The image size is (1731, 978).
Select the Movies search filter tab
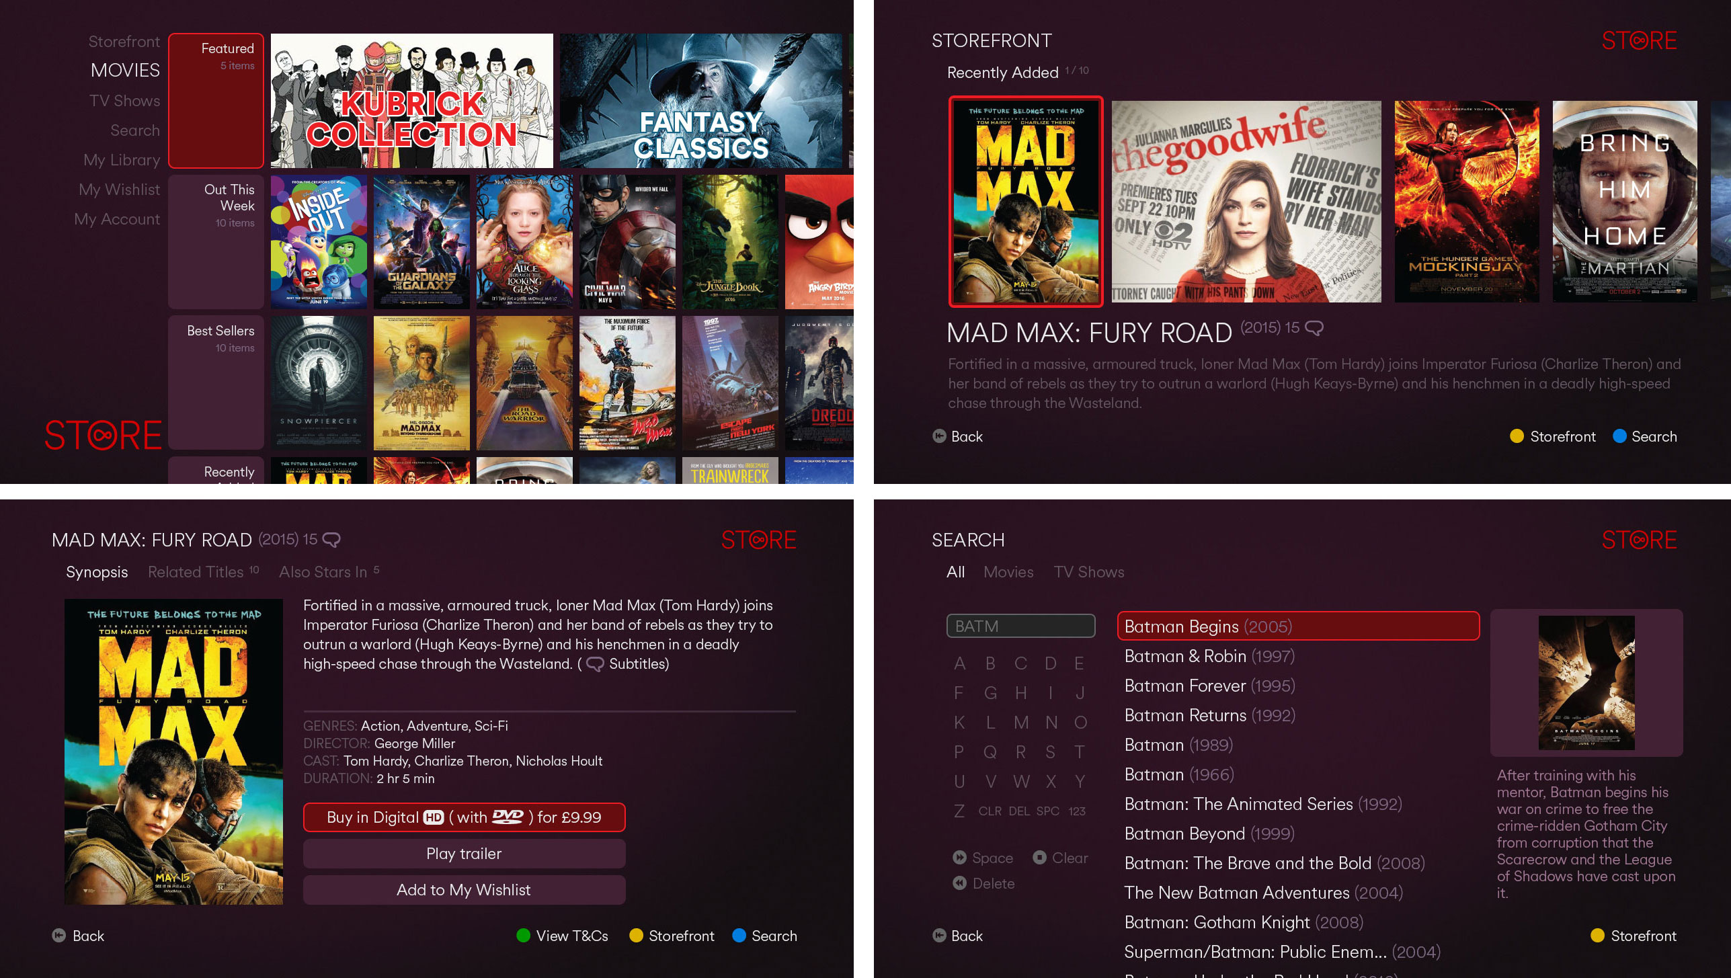coord(1008,572)
